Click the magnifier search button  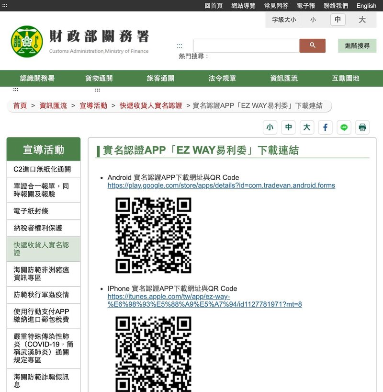point(312,46)
